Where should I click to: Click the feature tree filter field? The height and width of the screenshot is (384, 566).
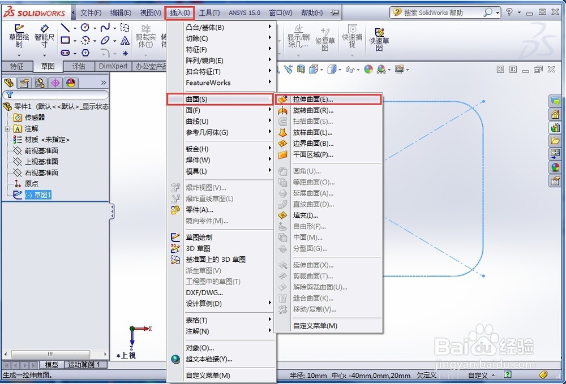[x=55, y=94]
